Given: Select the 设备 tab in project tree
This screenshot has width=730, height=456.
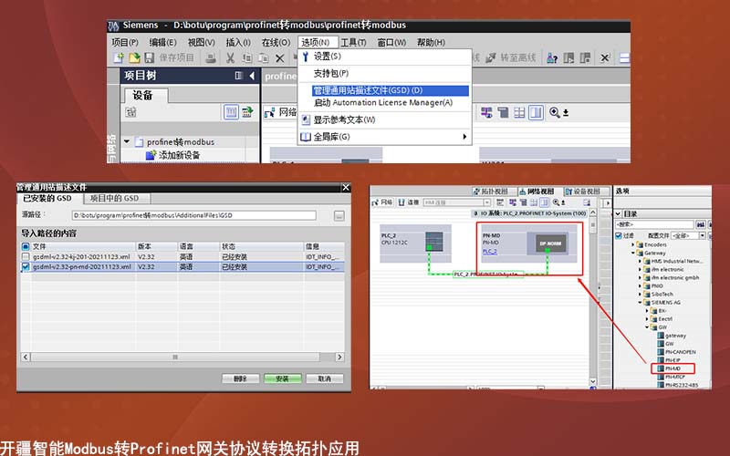Looking at the screenshot, I should tap(145, 96).
